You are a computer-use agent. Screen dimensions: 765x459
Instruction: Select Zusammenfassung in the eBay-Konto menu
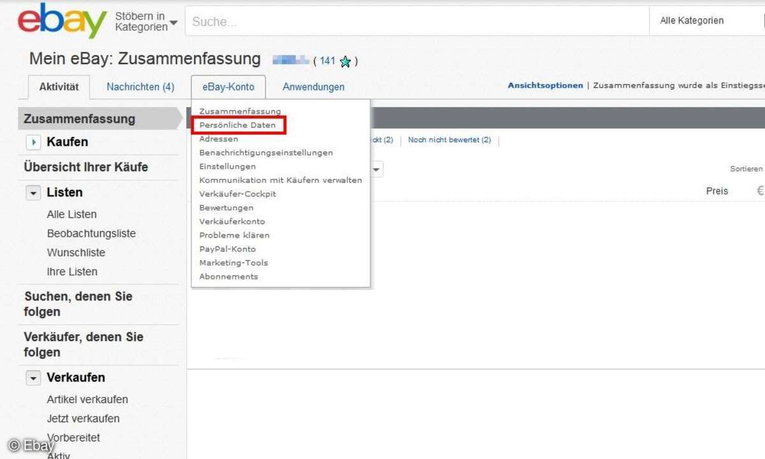point(240,112)
